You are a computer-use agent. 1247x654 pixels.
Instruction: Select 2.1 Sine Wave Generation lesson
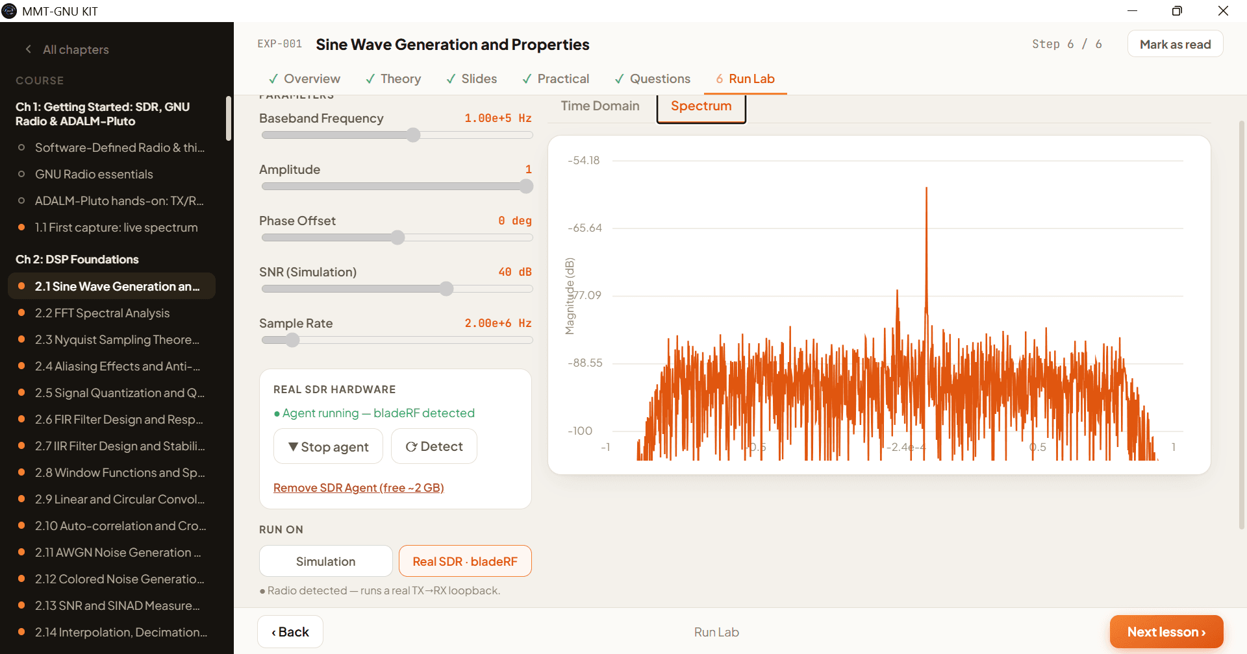pyautogui.click(x=112, y=286)
